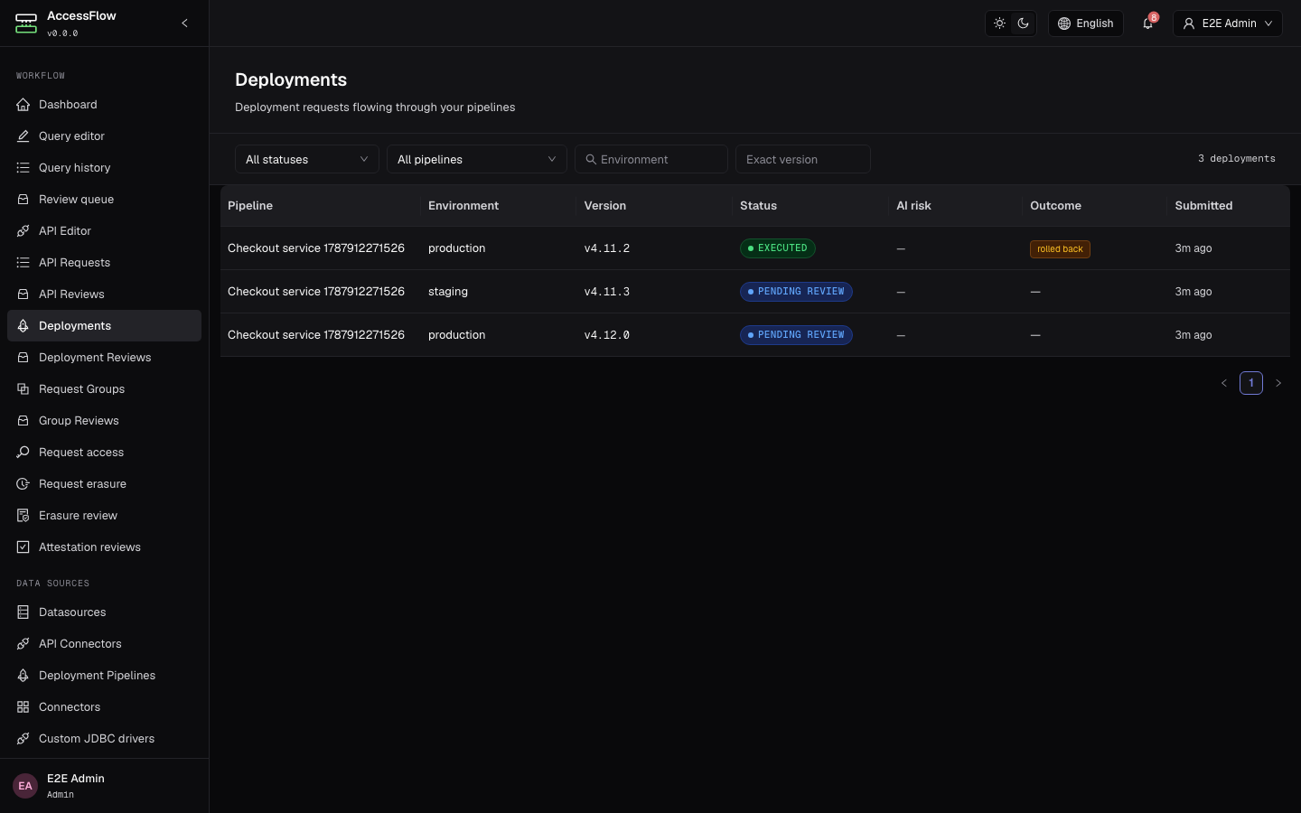The height and width of the screenshot is (813, 1301).
Task: Switch to dark theme moon toggle
Action: [x=1023, y=23]
